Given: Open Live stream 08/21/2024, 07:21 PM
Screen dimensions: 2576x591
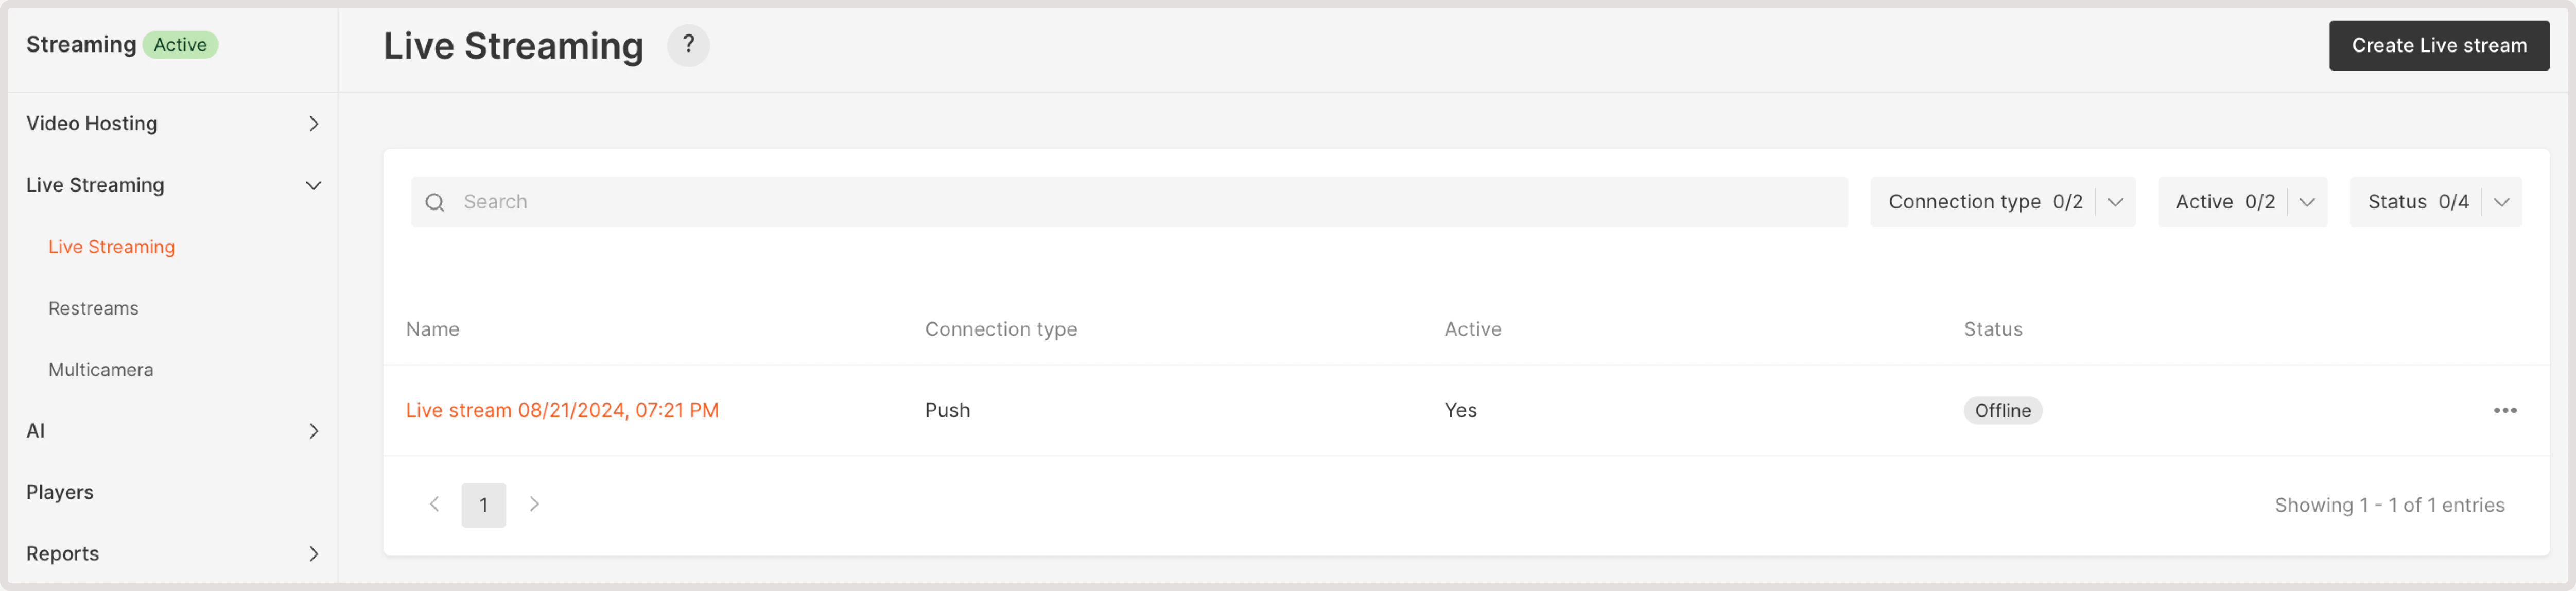Looking at the screenshot, I should pos(562,410).
